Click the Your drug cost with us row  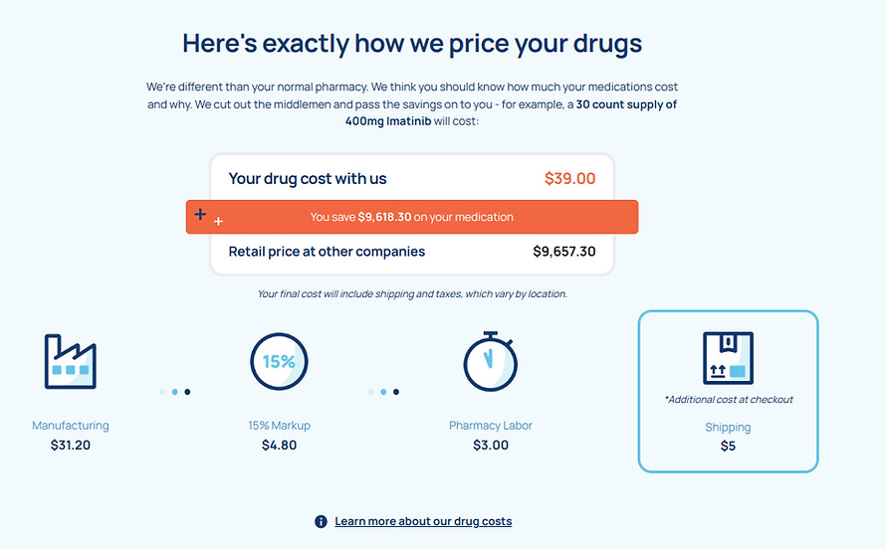tap(412, 178)
